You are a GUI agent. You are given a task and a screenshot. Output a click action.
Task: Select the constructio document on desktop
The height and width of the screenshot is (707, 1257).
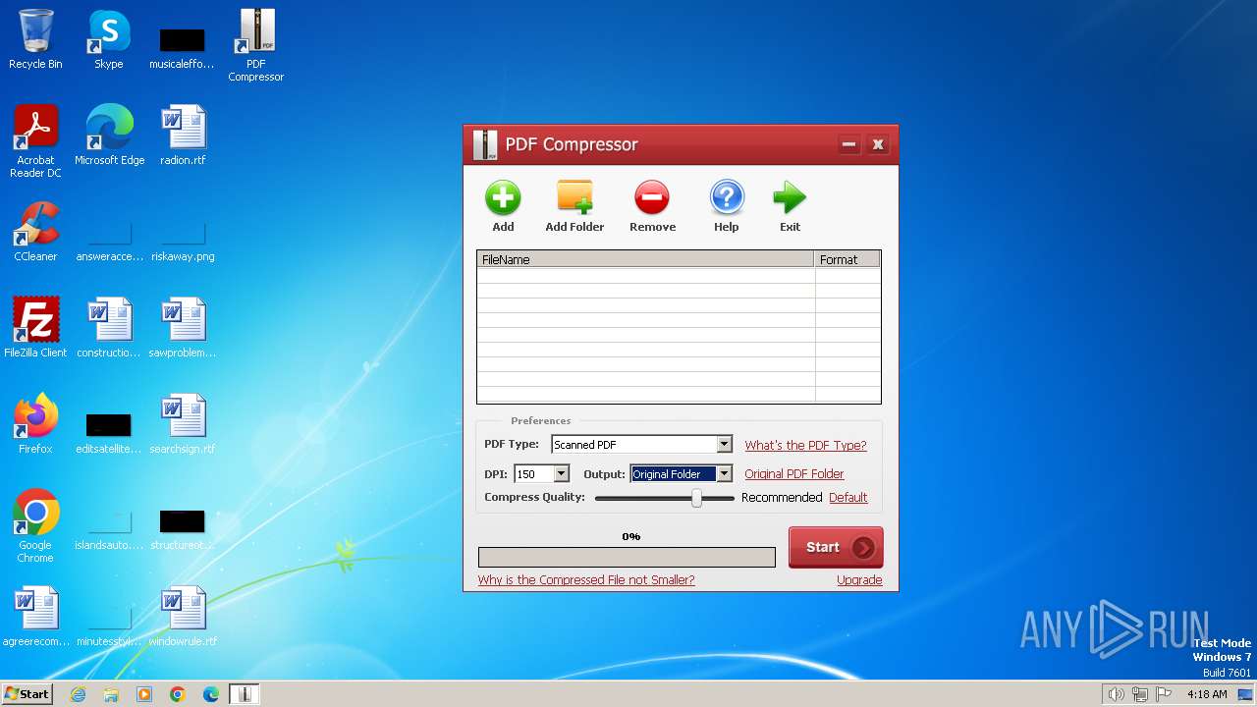(109, 328)
